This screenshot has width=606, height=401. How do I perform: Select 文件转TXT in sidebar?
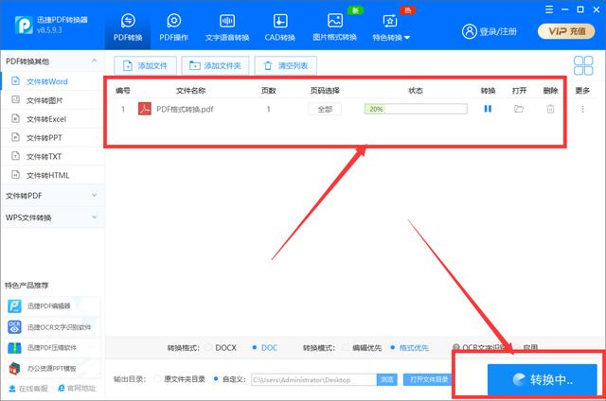(53, 156)
